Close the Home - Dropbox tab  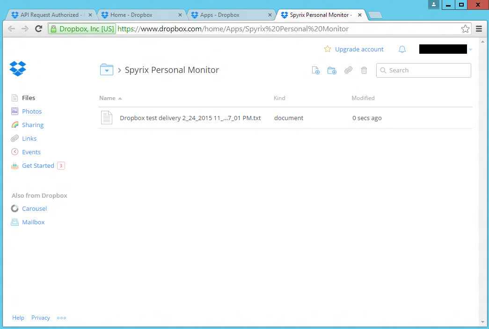[180, 15]
